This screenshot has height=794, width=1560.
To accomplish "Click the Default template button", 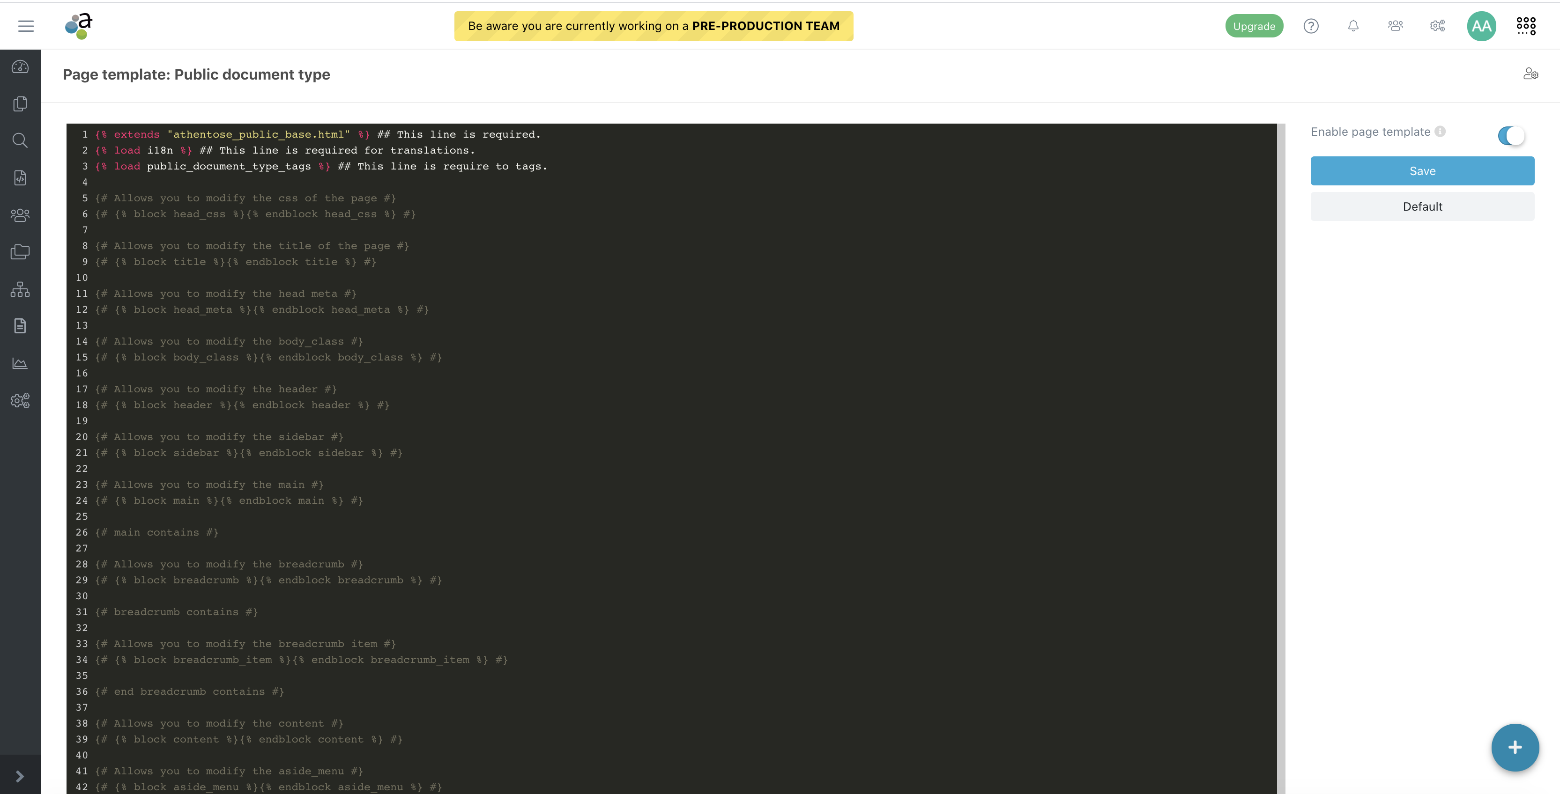I will 1422,206.
